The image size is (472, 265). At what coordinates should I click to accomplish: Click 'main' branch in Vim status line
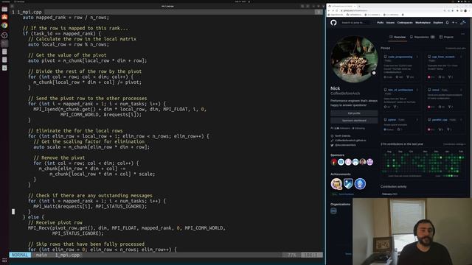41,255
